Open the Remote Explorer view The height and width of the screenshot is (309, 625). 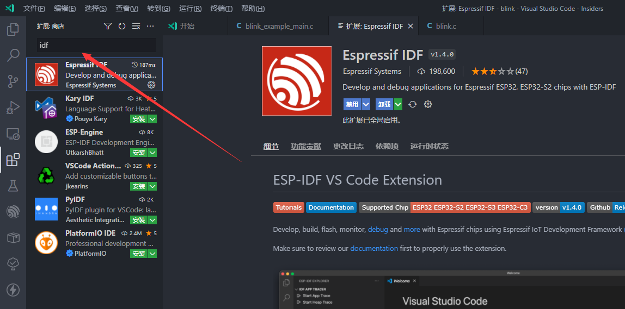(13, 134)
